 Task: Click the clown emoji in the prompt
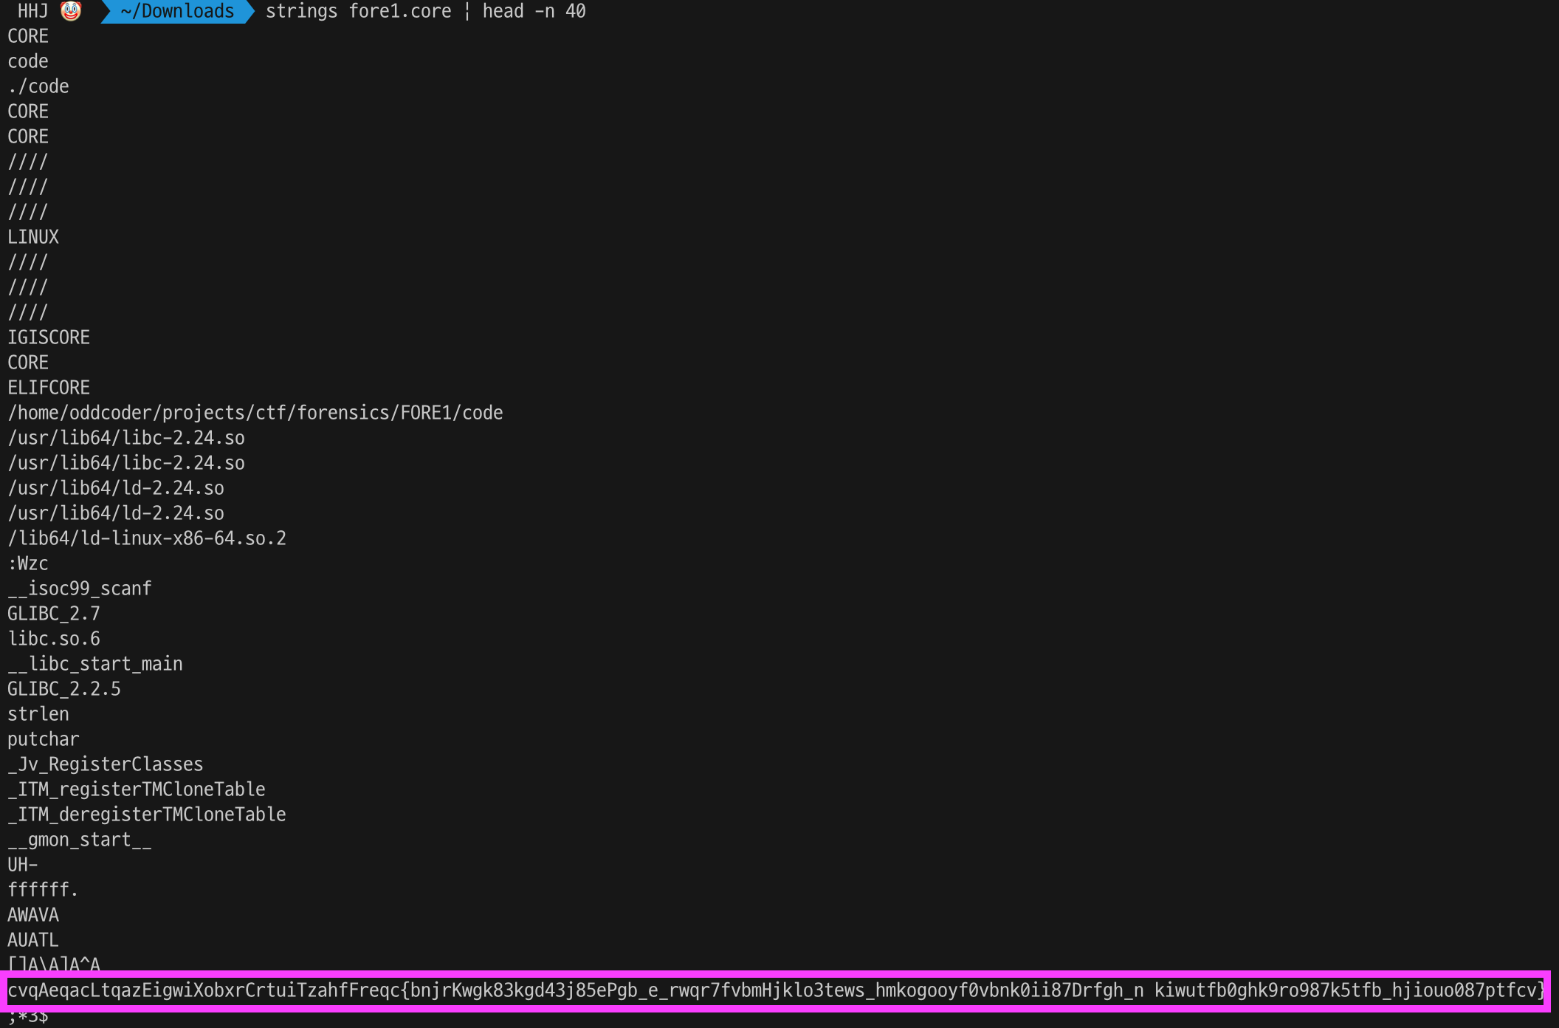click(71, 11)
